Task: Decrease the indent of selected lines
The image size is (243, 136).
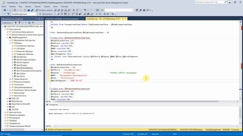Action: 104,14
